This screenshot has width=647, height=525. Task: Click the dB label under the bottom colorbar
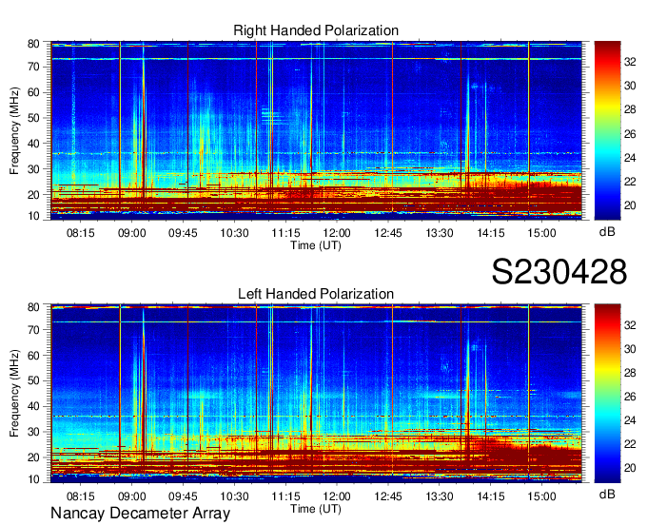pyautogui.click(x=607, y=494)
